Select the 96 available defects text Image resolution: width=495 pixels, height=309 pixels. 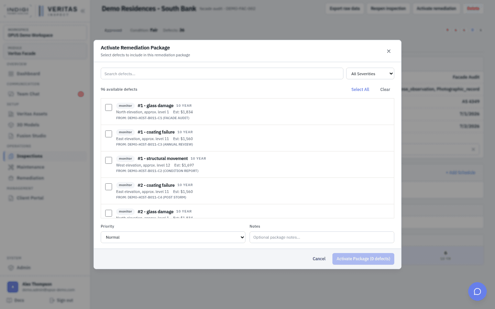point(119,89)
